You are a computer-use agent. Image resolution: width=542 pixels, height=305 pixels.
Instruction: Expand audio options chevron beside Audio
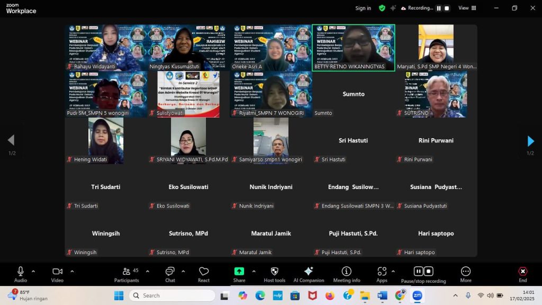pyautogui.click(x=33, y=271)
